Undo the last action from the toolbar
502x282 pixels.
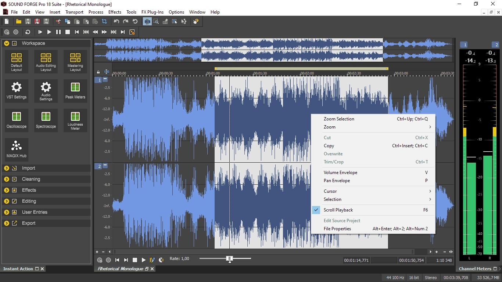tap(116, 22)
